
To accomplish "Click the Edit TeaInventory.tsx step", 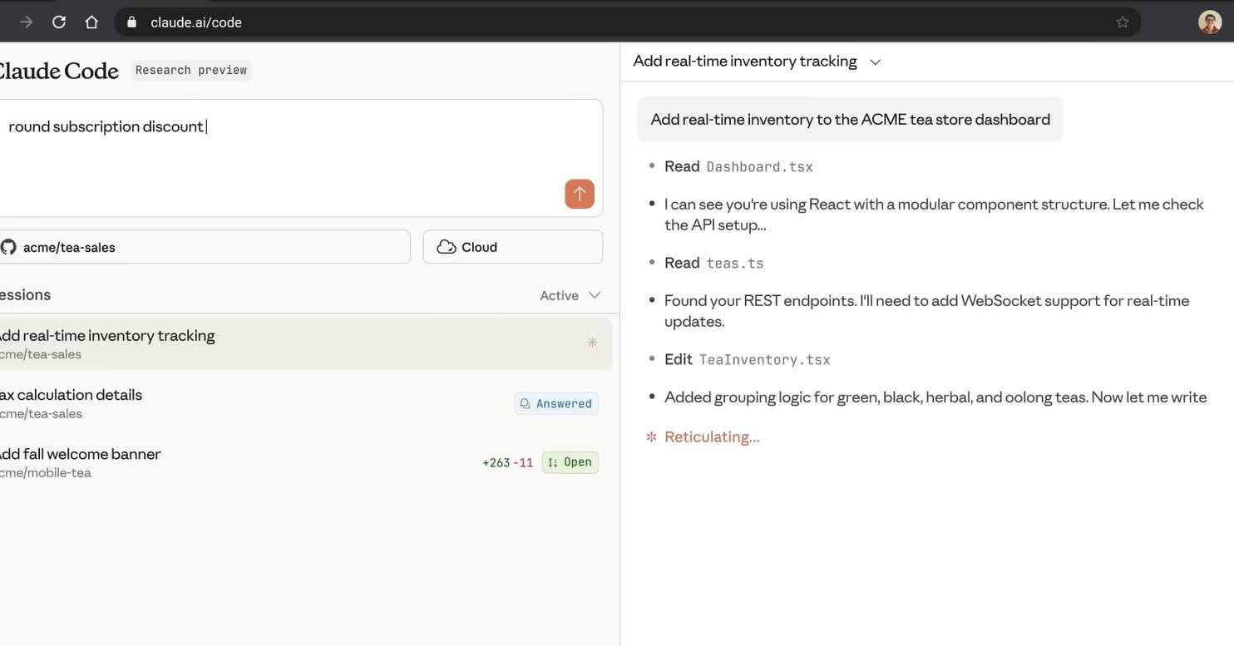I will click(x=748, y=359).
